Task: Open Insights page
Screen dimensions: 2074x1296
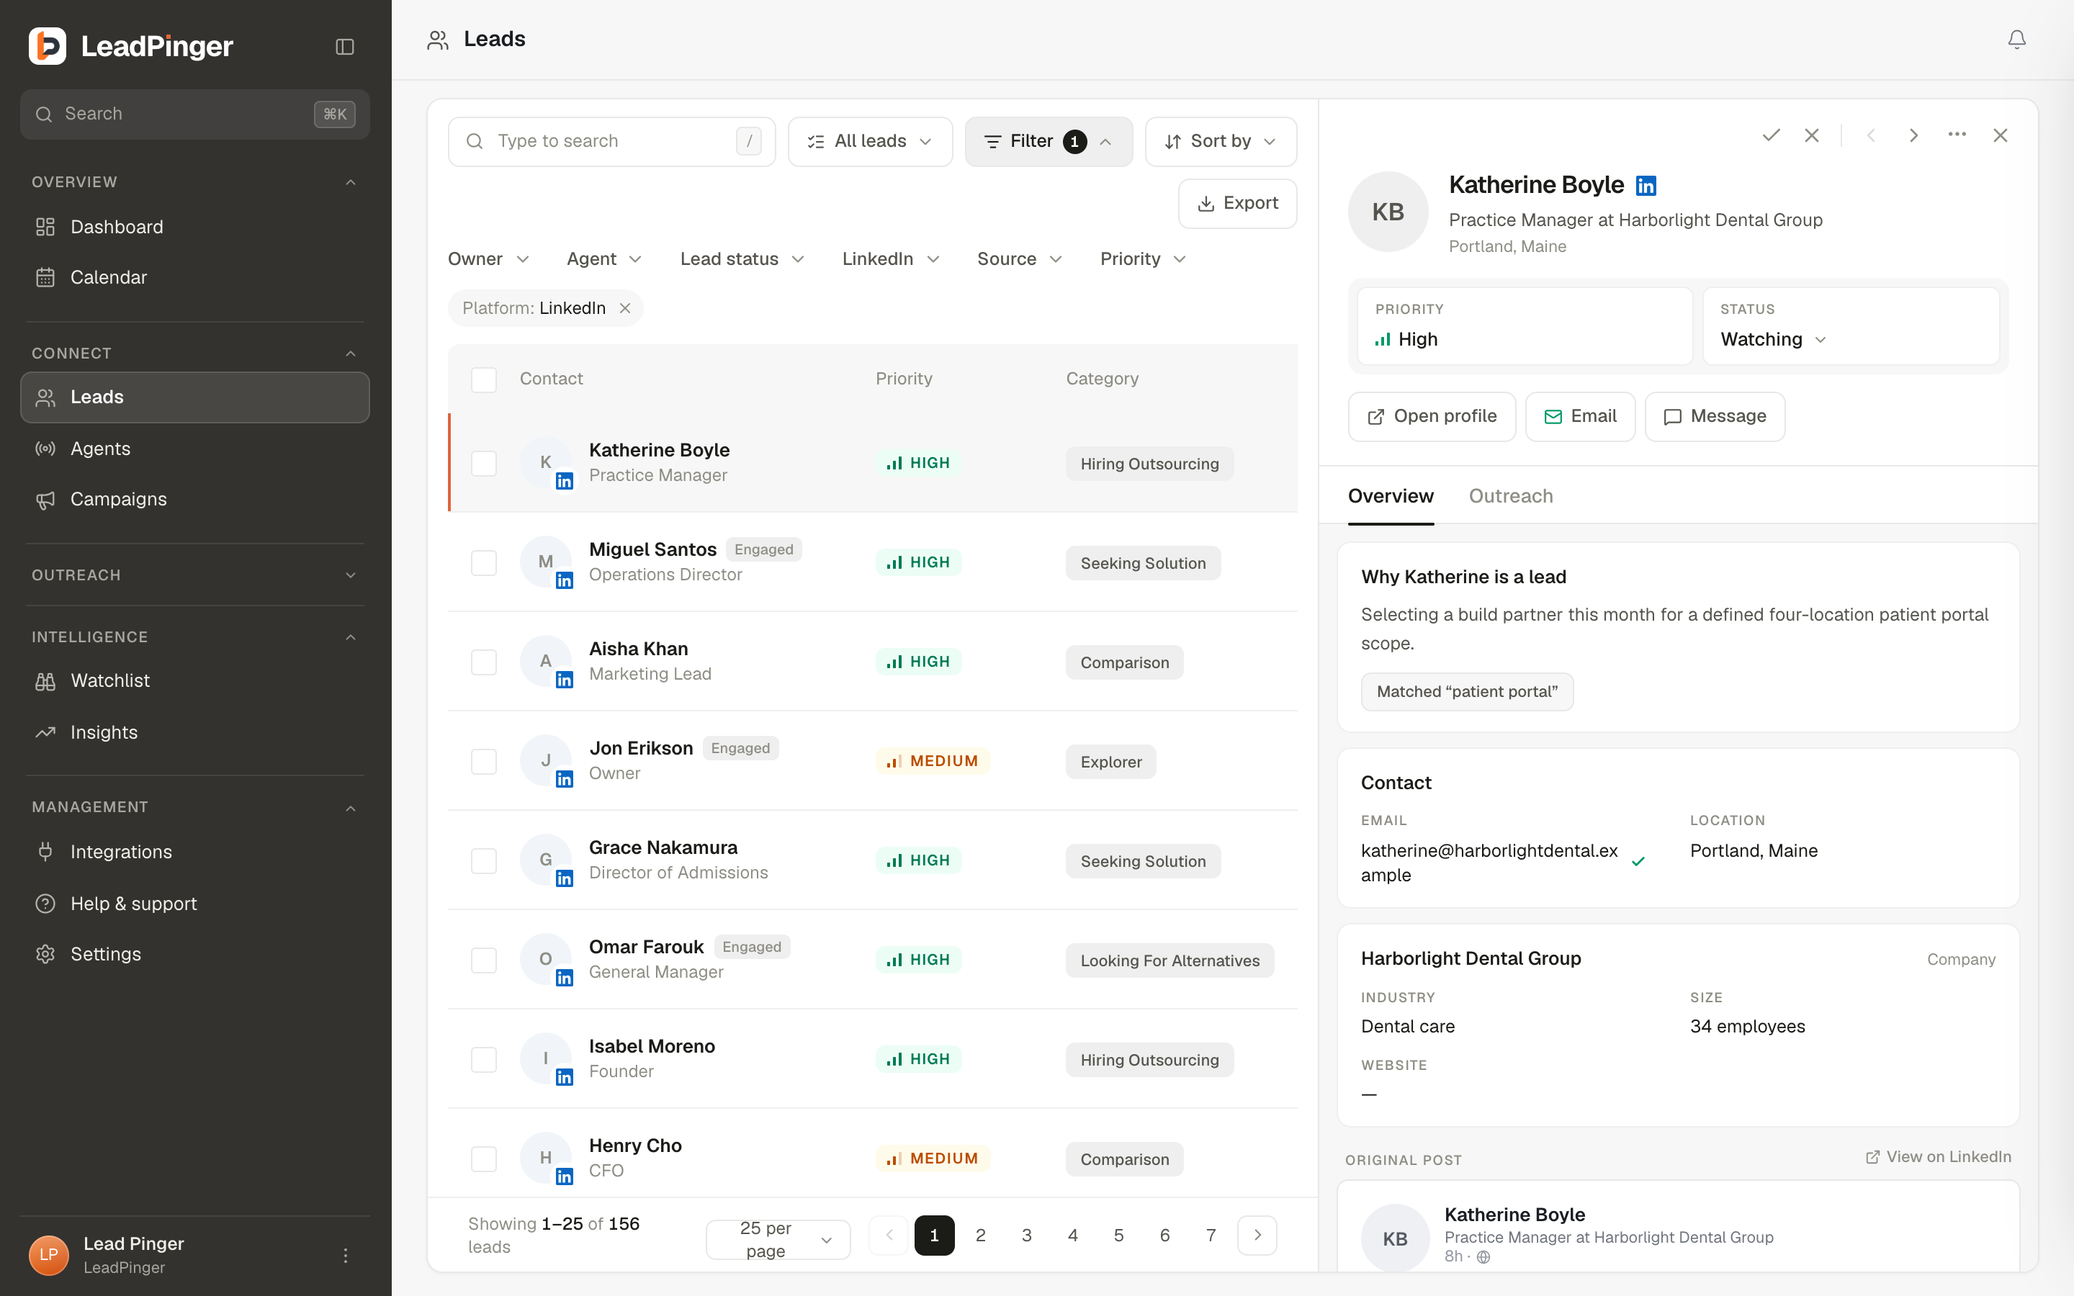Action: click(x=194, y=732)
